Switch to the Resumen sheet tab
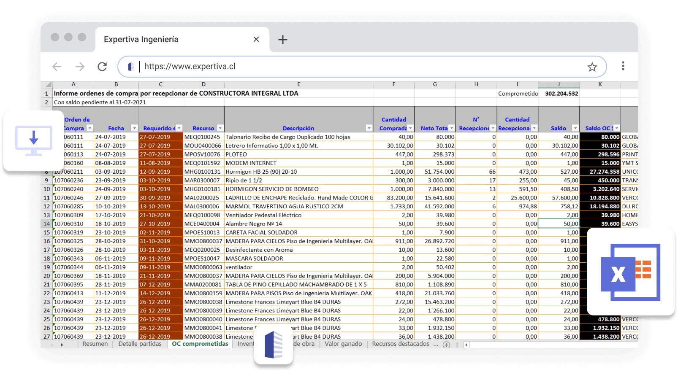Viewport: 678px width, 377px height. [x=95, y=344]
